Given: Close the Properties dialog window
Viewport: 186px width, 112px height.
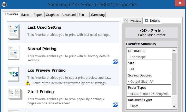Looking at the screenshot, I should pyautogui.click(x=180, y=3).
